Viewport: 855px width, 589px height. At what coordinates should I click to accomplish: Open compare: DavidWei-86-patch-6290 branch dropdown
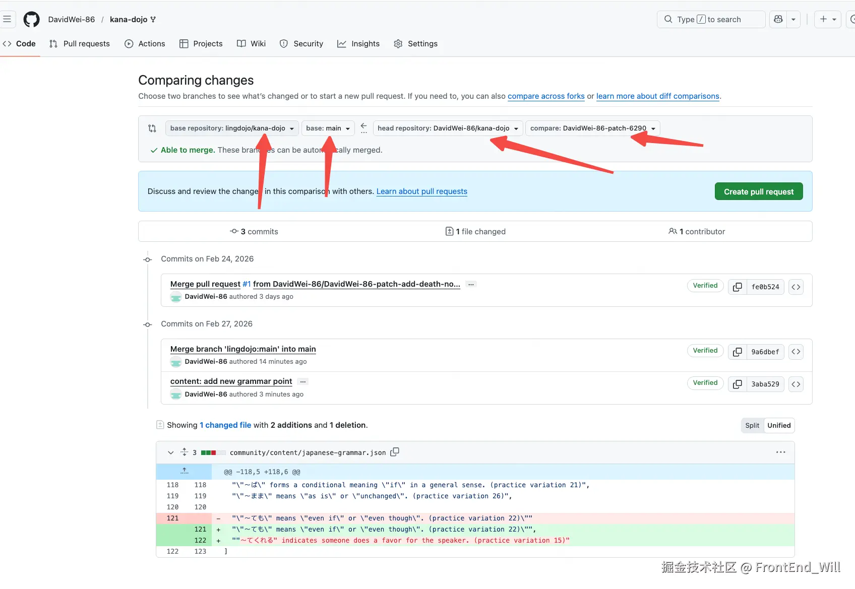click(592, 128)
